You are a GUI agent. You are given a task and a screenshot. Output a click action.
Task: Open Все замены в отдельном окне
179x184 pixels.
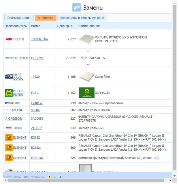click(x=82, y=18)
